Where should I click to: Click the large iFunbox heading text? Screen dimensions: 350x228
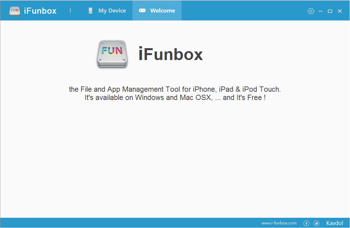click(x=170, y=54)
